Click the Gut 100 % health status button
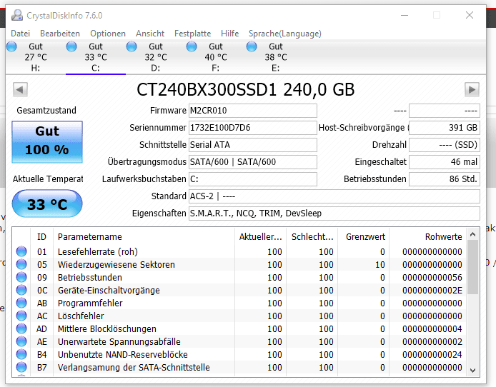 click(47, 142)
